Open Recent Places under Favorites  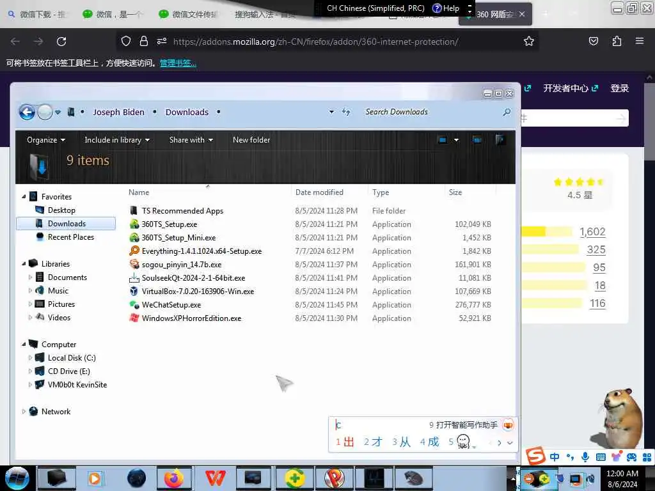coord(70,237)
